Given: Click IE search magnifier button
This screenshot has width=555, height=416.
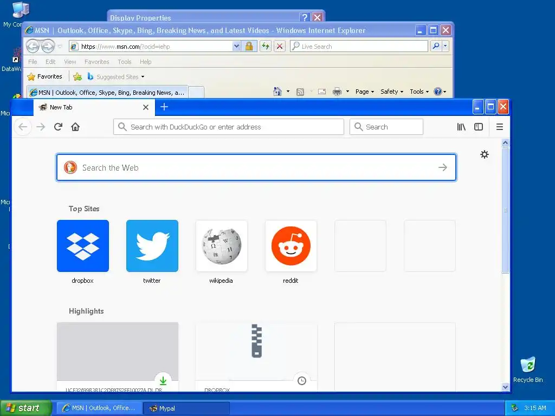Looking at the screenshot, I should pyautogui.click(x=436, y=46).
